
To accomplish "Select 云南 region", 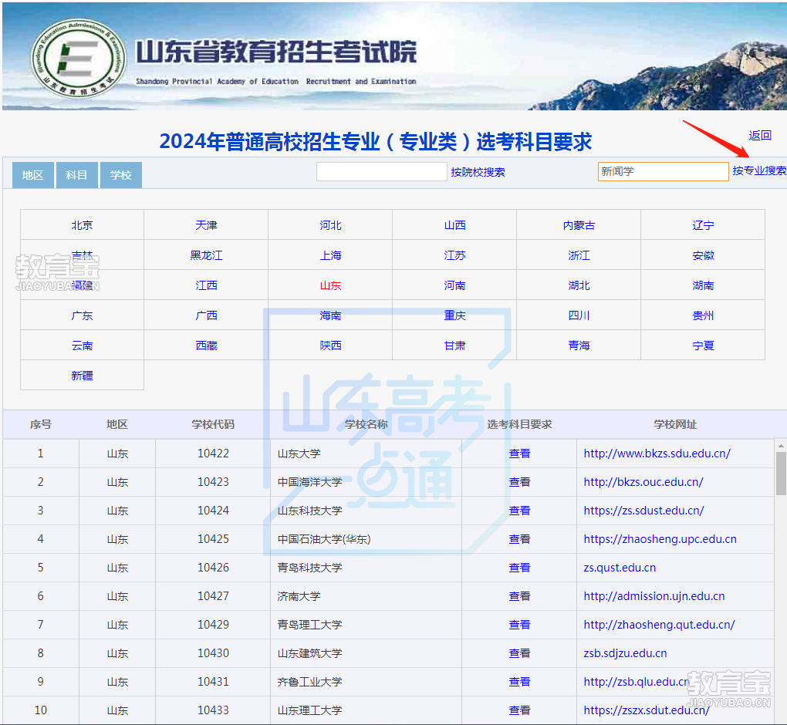I will (82, 346).
